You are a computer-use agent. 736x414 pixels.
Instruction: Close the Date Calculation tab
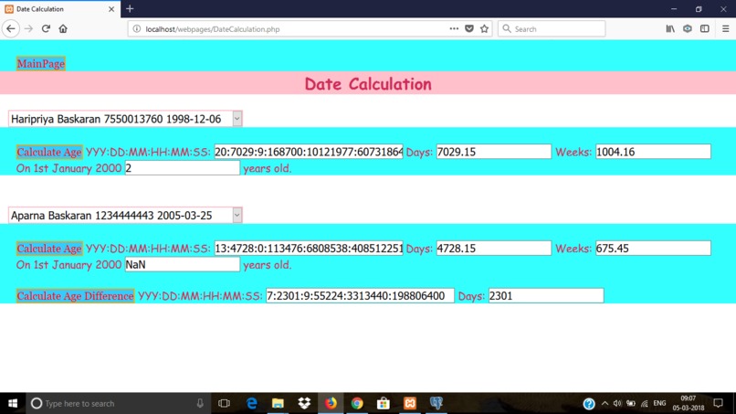pos(111,9)
